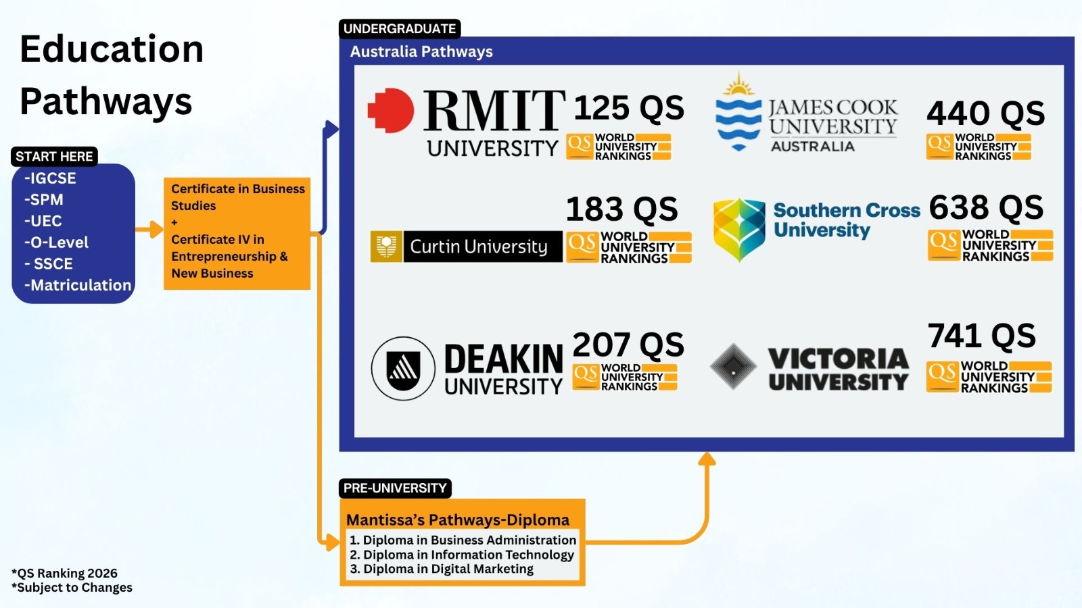Click the Certificate in Business Studies orange box
1082x608 pixels.
237,234
